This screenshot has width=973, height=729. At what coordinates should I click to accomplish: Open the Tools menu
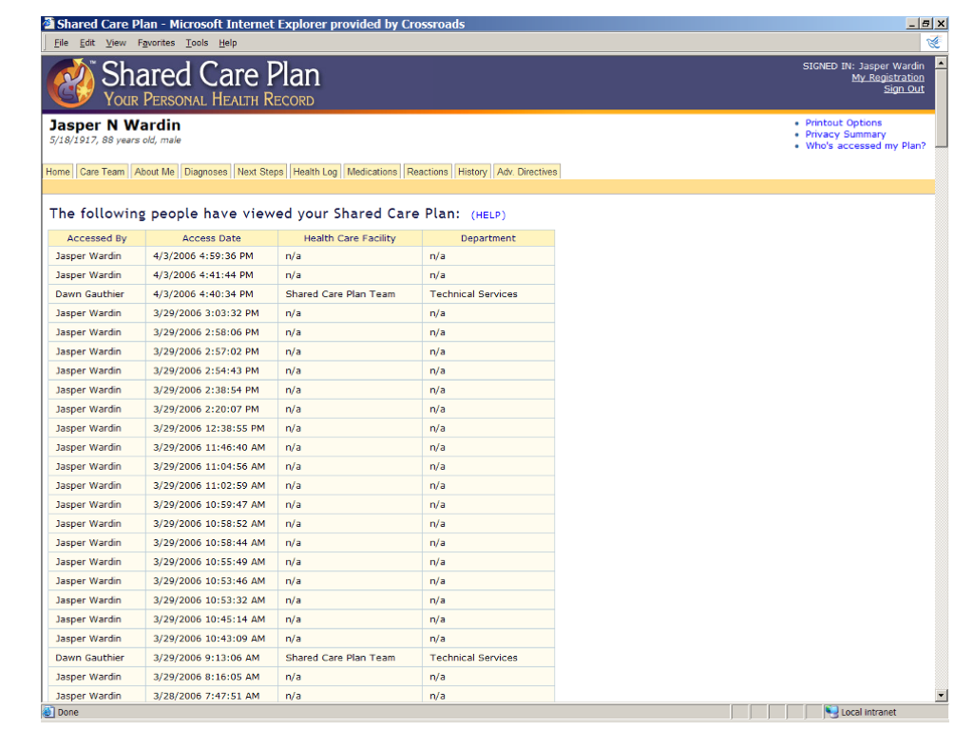point(197,43)
